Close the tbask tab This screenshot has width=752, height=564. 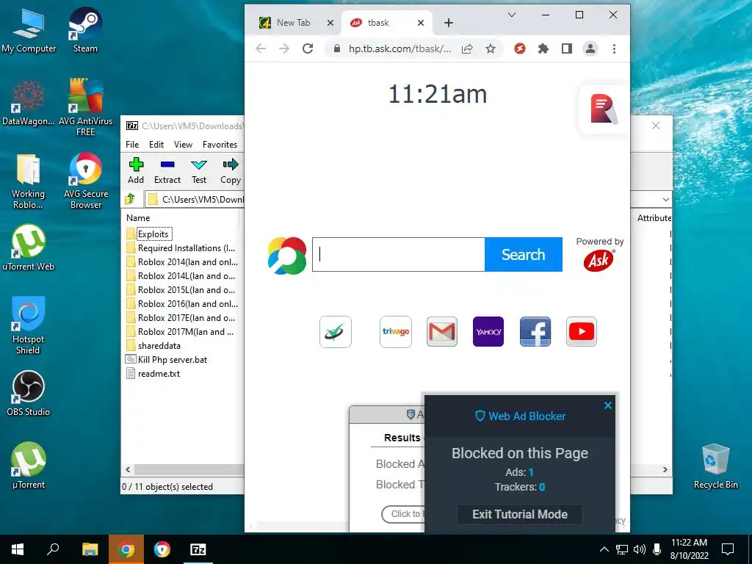421,23
